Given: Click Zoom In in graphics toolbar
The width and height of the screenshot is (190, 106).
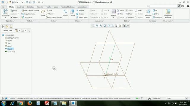Looking at the screenshot, I should tap(97, 26).
